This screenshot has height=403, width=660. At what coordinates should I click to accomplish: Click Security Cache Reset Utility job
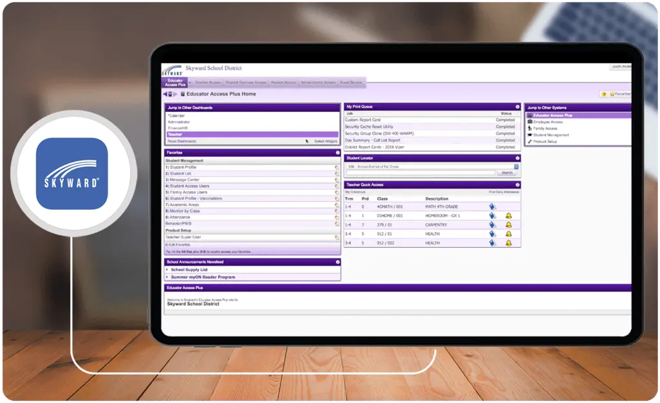(369, 126)
